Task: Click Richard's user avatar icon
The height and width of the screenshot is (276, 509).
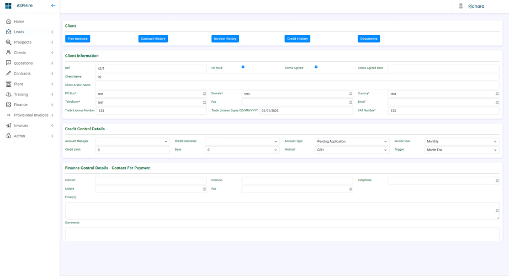Action: (461, 6)
